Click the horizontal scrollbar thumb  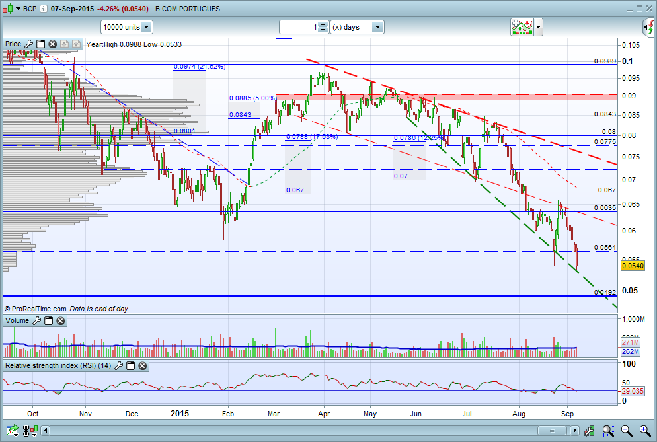[552, 430]
